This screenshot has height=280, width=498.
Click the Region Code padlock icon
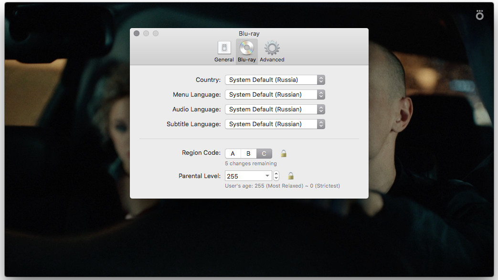click(284, 154)
